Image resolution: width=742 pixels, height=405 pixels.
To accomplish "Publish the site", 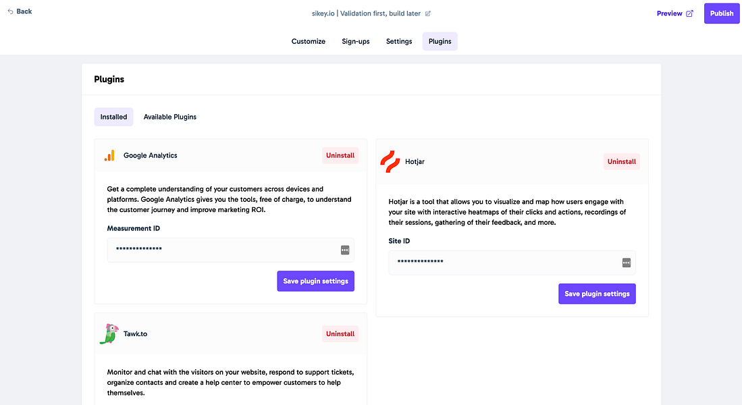I will click(721, 13).
